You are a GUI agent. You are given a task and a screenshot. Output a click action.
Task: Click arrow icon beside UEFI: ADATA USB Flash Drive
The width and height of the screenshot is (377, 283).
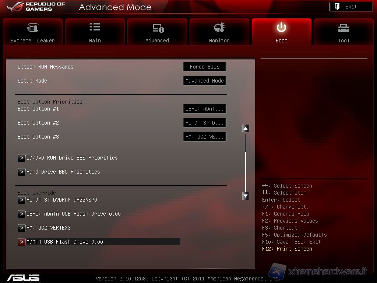pyautogui.click(x=22, y=214)
